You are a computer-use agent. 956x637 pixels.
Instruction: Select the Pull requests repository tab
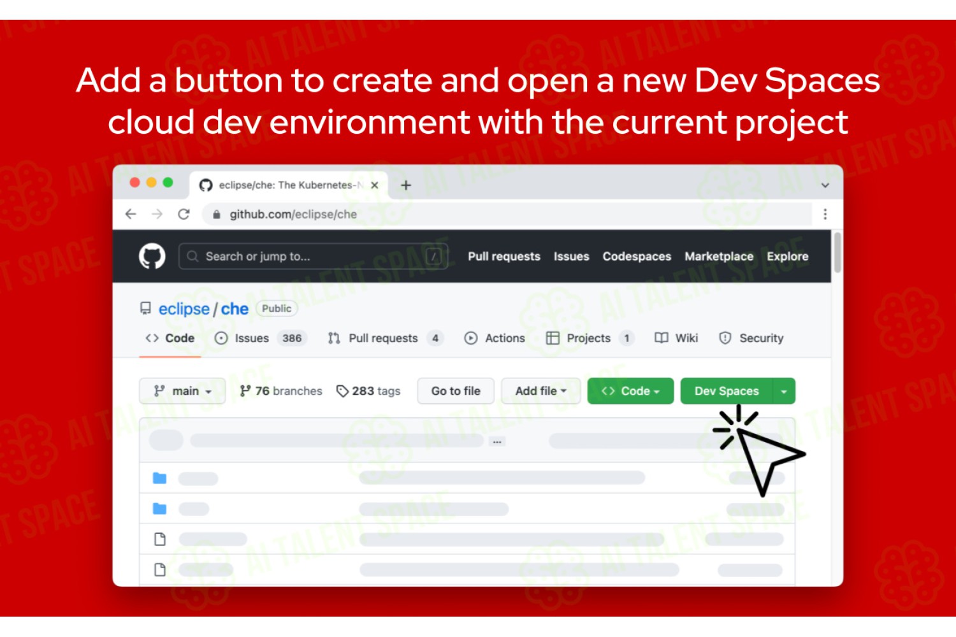[x=385, y=338]
